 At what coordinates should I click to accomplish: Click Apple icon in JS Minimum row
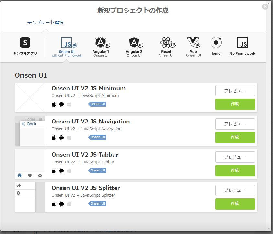coord(54,104)
